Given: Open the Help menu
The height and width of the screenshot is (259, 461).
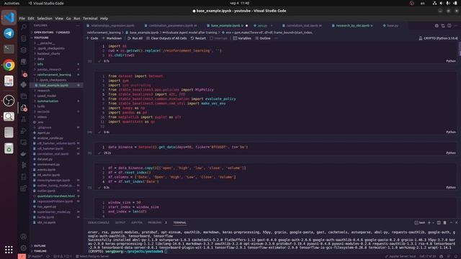Looking at the screenshot, I should 104,18.
